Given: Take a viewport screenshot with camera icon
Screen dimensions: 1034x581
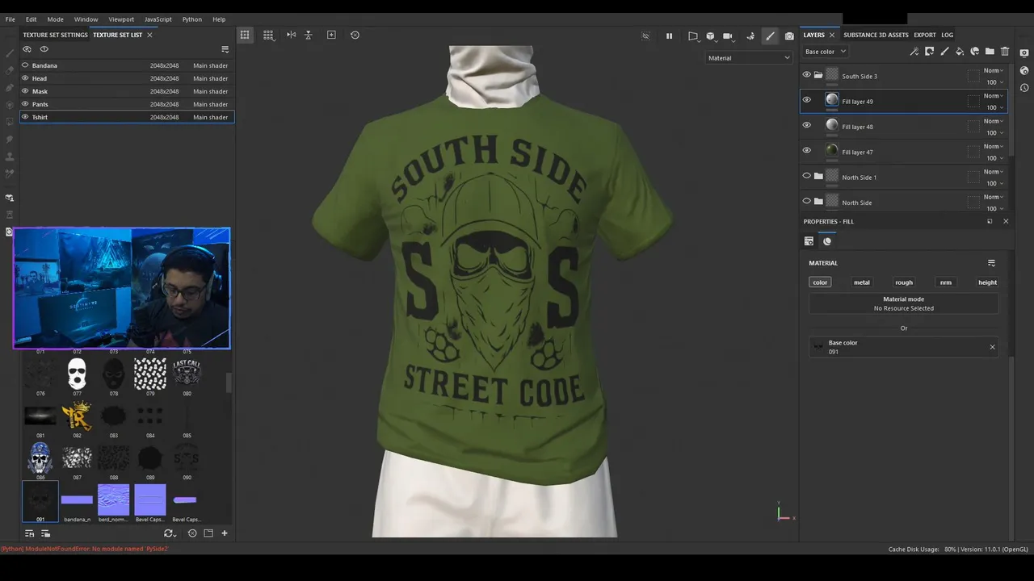Looking at the screenshot, I should point(789,36).
